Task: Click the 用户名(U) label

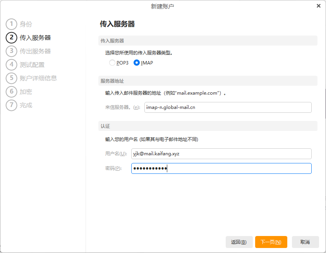Action: (x=116, y=154)
